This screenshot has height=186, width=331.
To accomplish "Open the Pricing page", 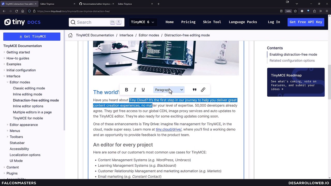I will [x=188, y=22].
